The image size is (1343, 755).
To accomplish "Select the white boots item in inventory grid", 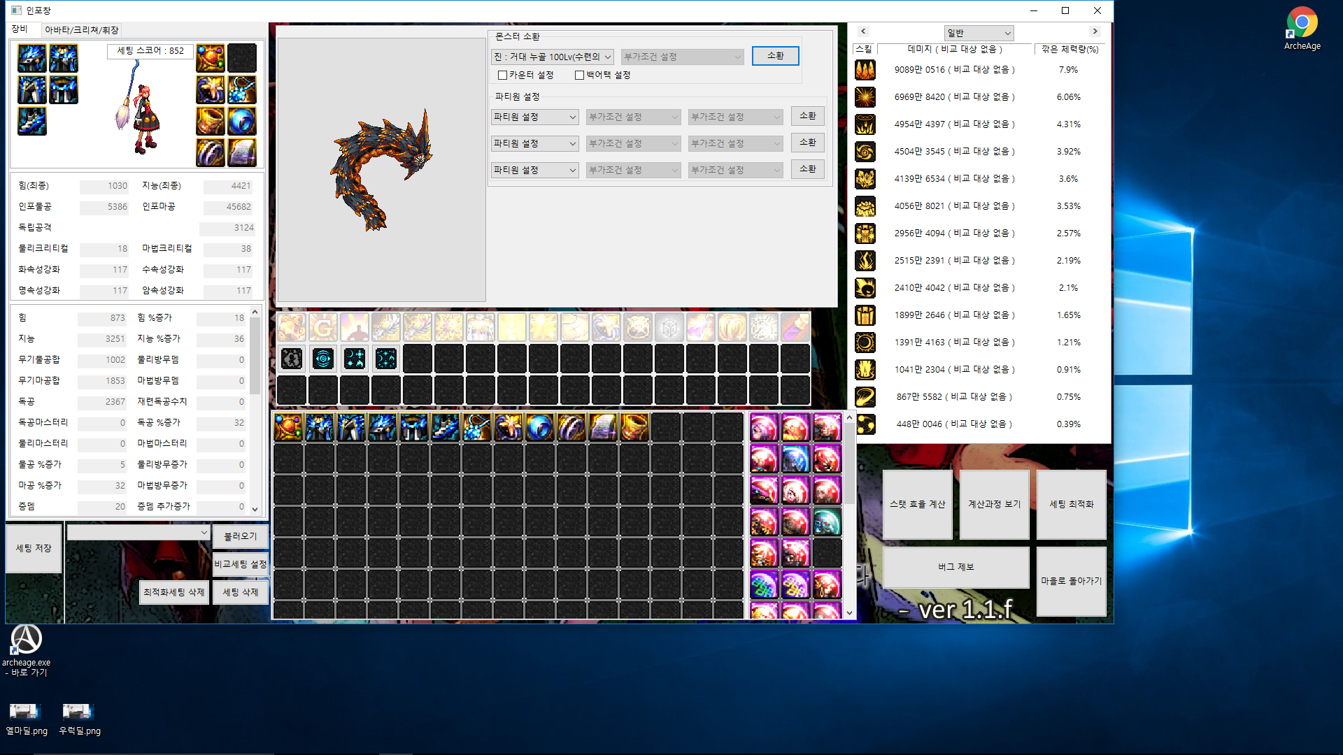I will point(445,427).
